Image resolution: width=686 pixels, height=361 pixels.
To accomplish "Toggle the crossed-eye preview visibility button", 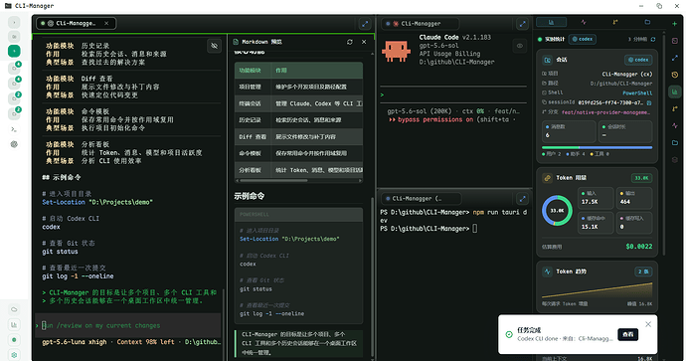I will pyautogui.click(x=214, y=46).
